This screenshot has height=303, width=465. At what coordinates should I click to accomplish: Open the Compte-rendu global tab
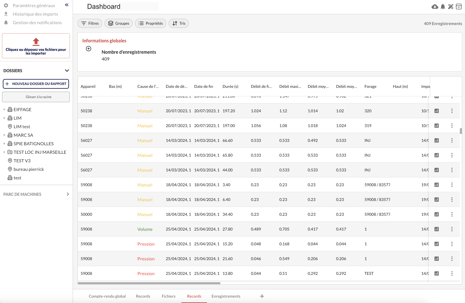tap(107, 296)
